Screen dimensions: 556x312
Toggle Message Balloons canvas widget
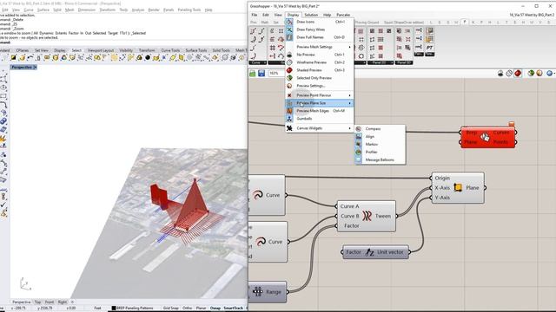[x=381, y=159]
